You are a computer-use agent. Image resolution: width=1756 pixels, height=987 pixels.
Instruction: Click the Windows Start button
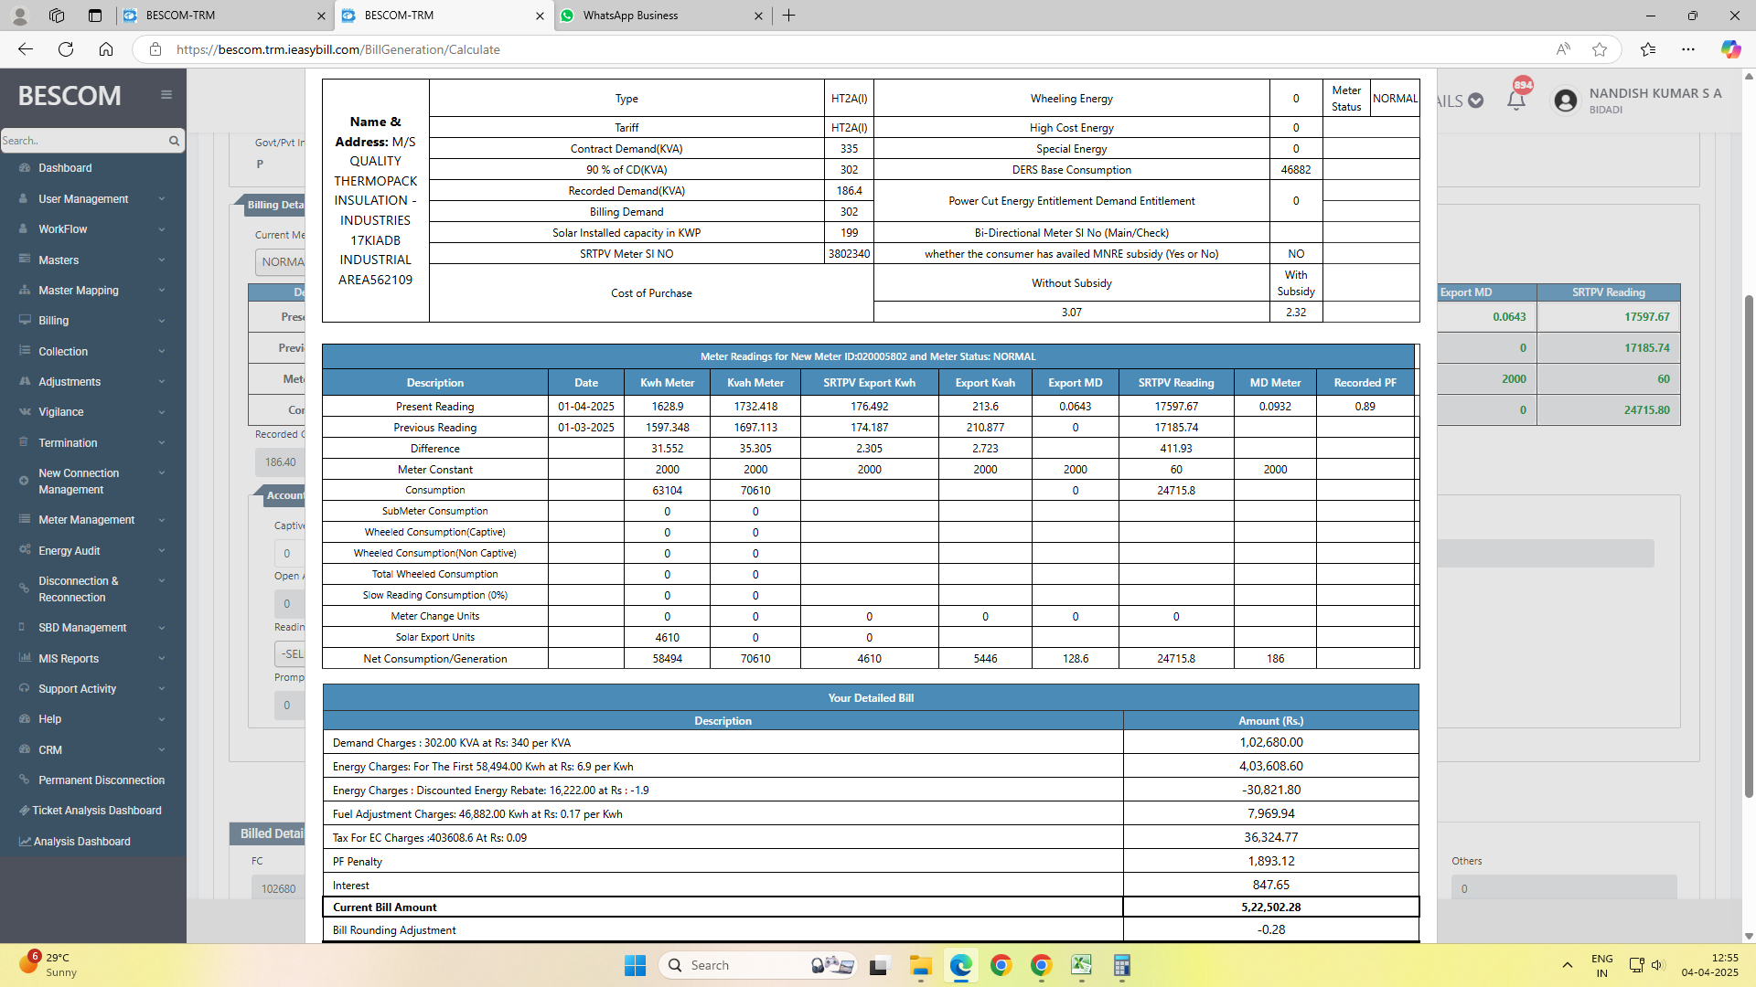pyautogui.click(x=635, y=965)
